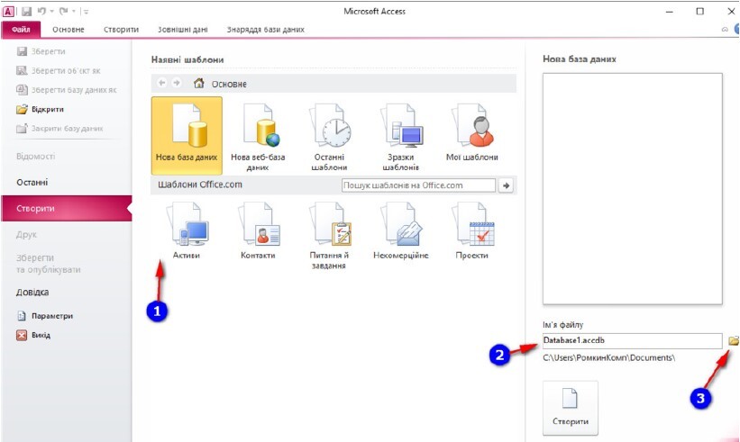
Task: Go back in template navigation
Action: click(x=162, y=83)
